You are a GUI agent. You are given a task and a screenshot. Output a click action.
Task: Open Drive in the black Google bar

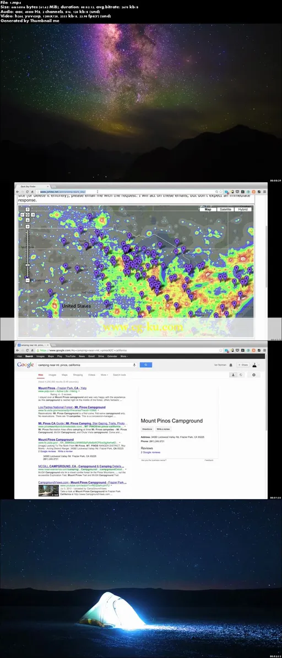point(101,356)
